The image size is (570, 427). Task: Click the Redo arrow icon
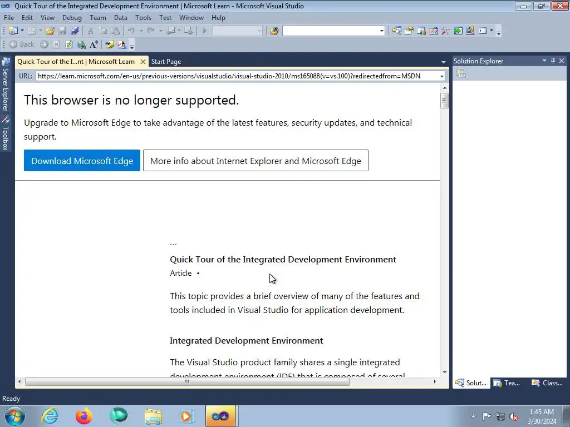coord(150,31)
